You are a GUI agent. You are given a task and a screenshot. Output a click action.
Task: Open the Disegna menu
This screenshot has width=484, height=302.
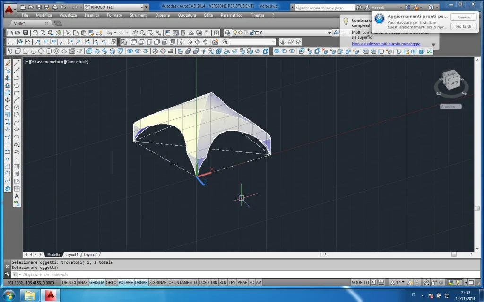point(163,15)
